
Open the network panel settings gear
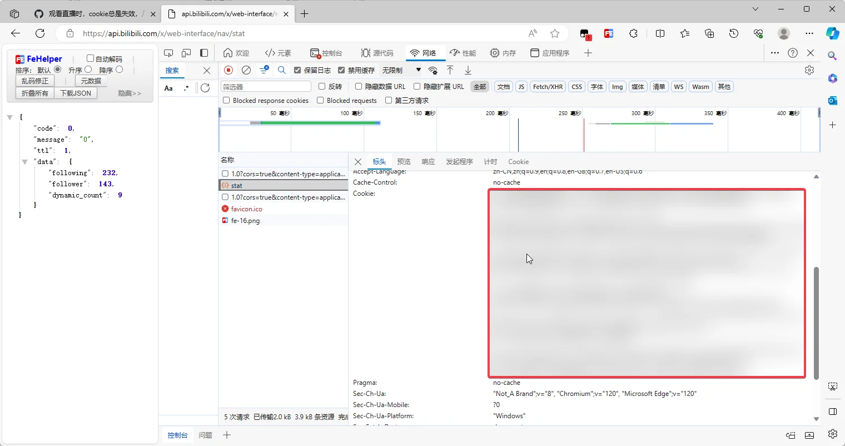809,70
